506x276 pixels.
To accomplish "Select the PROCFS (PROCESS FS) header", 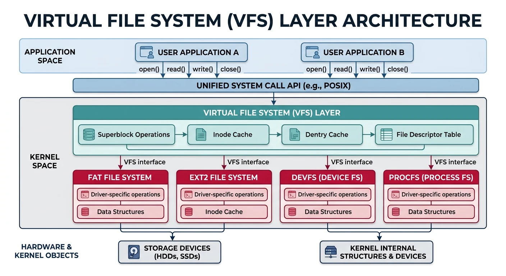I will coord(431,177).
